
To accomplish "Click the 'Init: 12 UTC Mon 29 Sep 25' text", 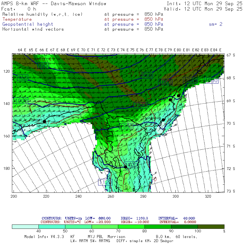I will [204, 4].
